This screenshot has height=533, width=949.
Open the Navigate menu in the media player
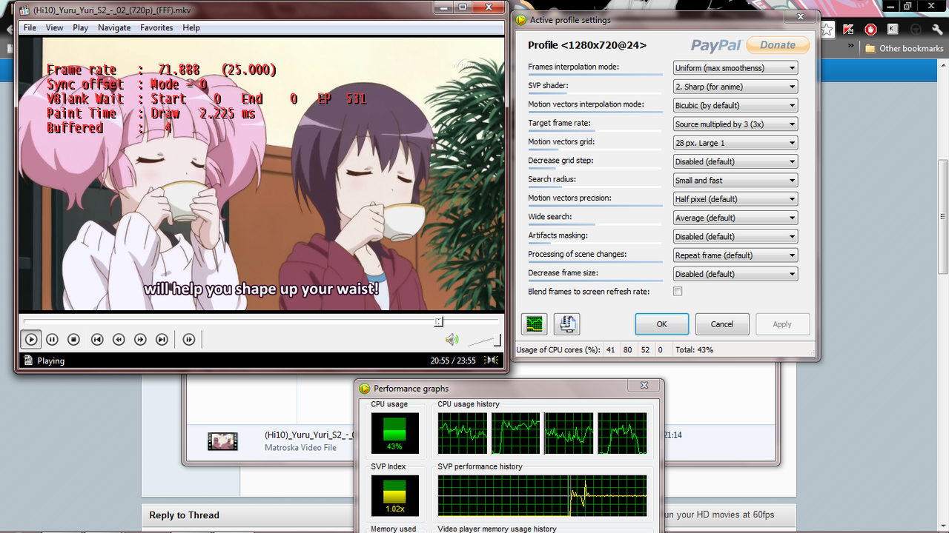click(114, 27)
